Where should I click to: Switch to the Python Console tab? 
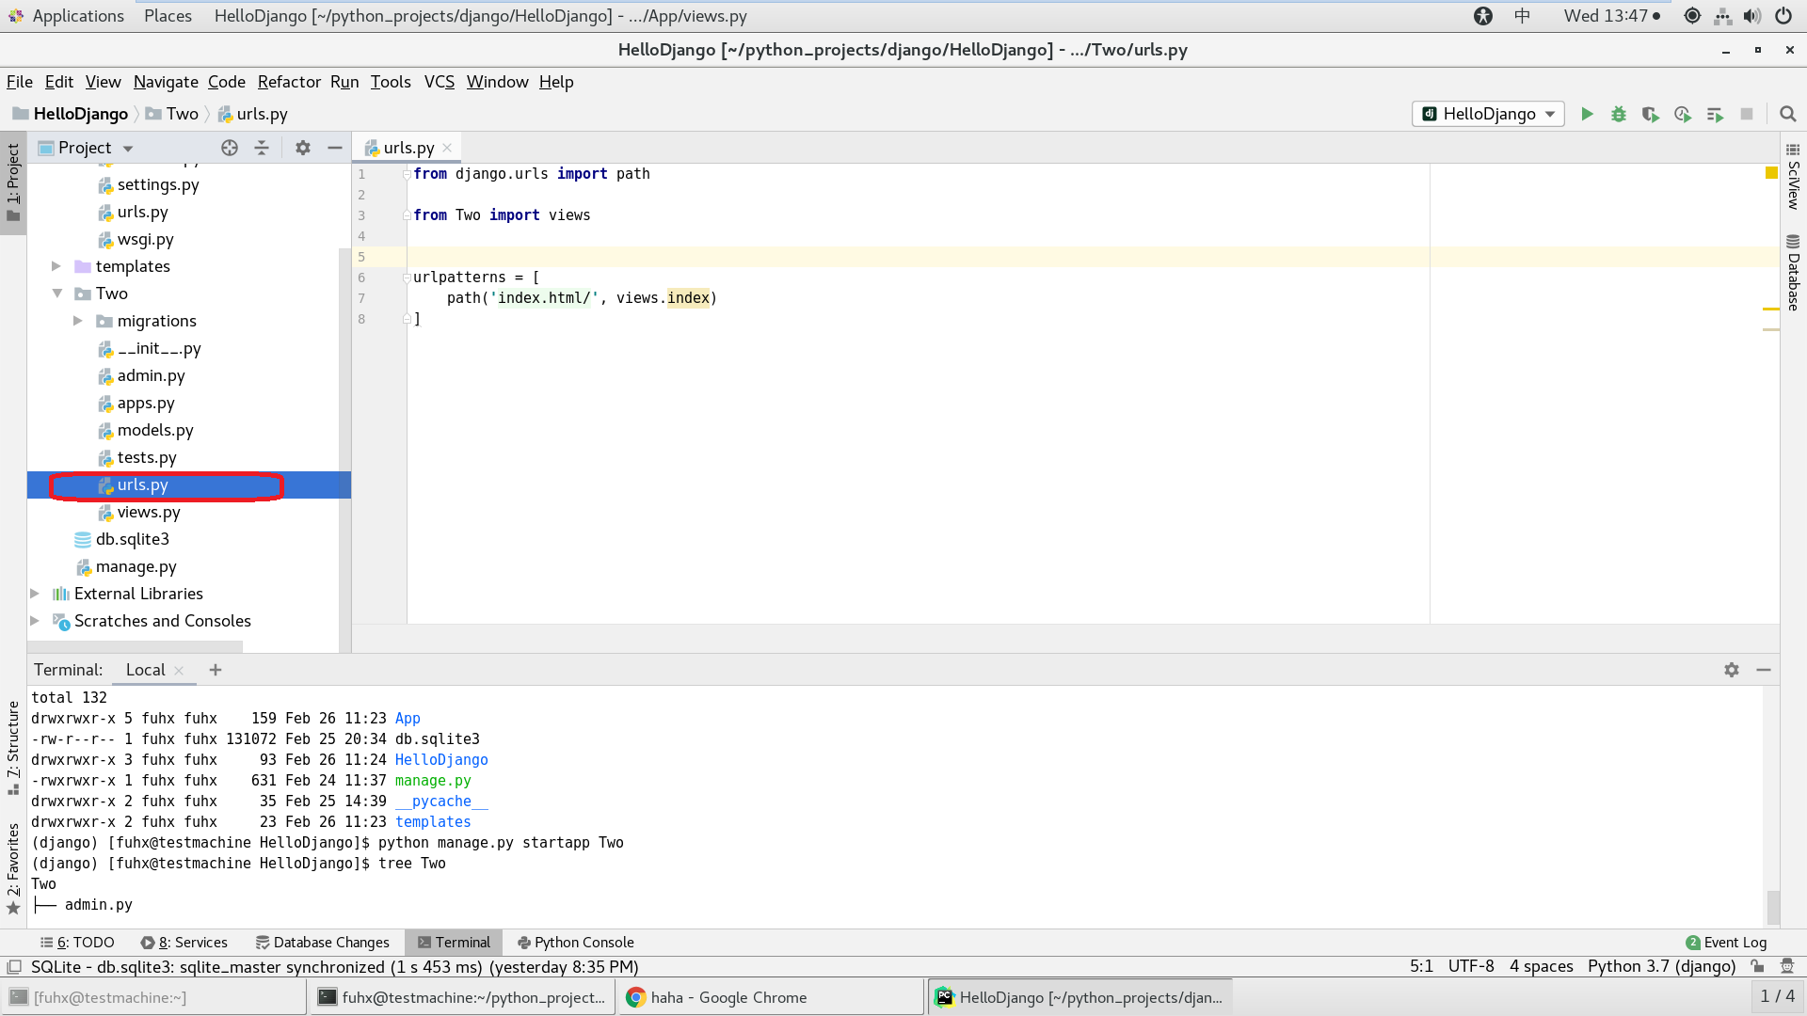575,943
